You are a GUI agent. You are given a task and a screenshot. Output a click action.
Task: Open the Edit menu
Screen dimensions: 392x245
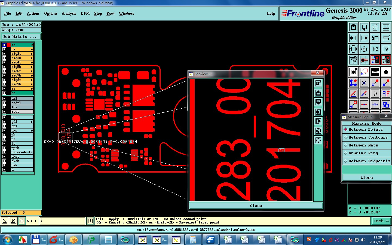(19, 13)
